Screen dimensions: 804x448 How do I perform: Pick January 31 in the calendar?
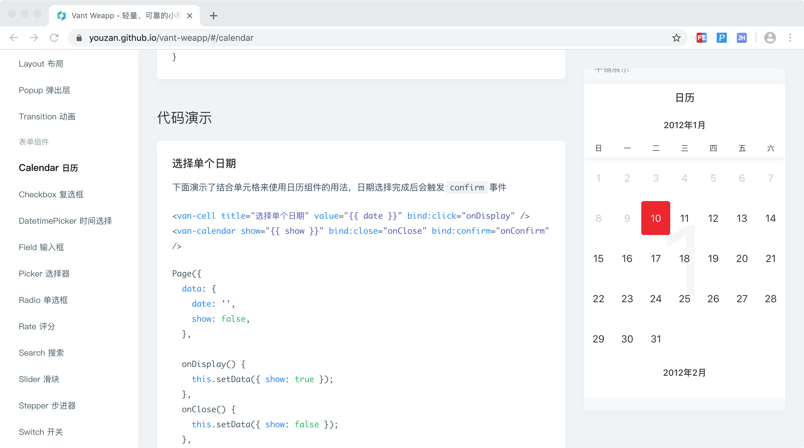(x=656, y=339)
